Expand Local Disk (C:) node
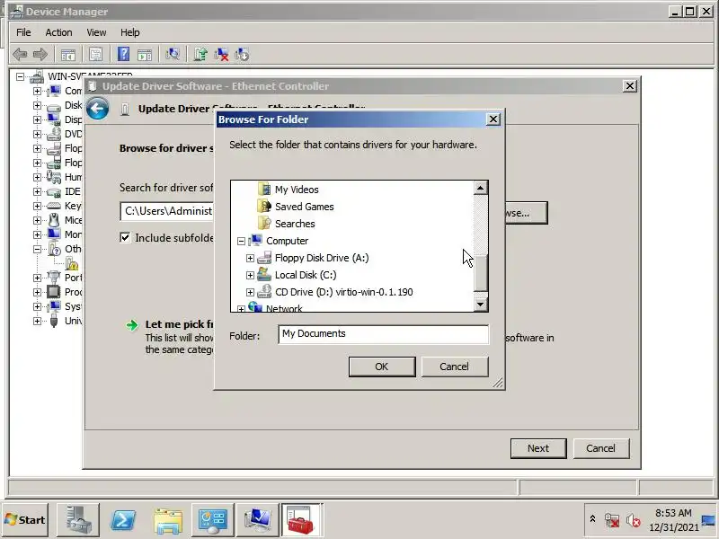719x539 pixels. click(x=250, y=275)
